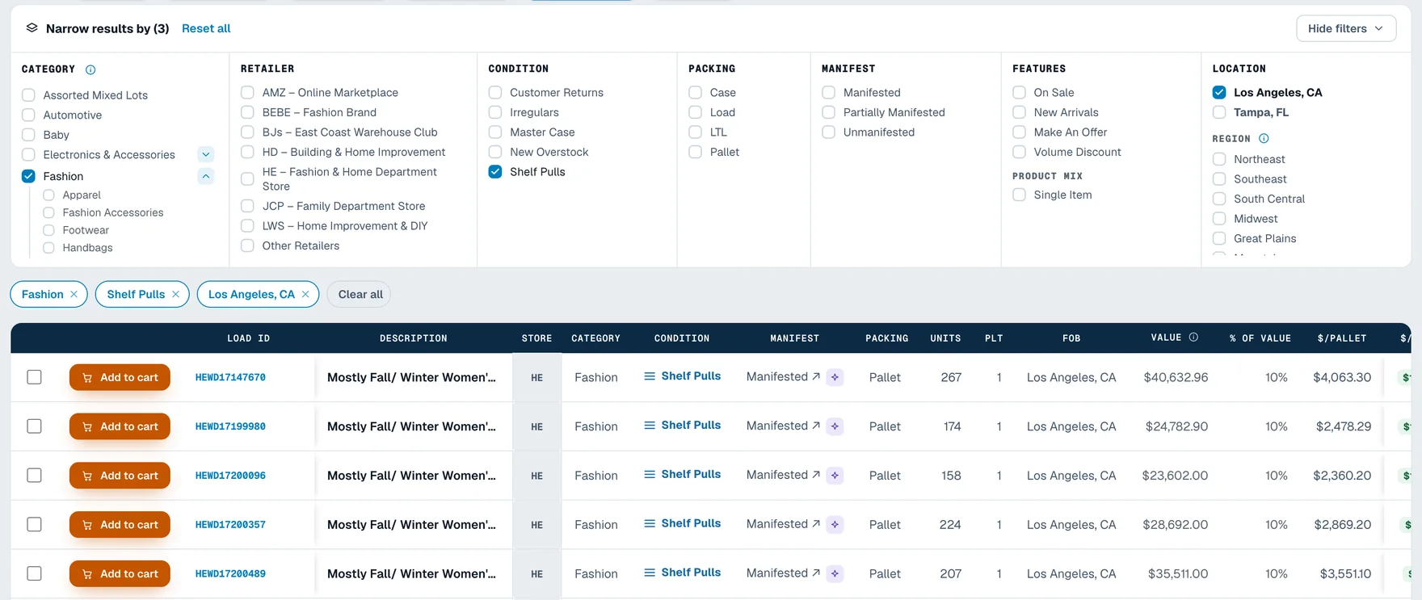Click Reset all filters link

click(206, 28)
